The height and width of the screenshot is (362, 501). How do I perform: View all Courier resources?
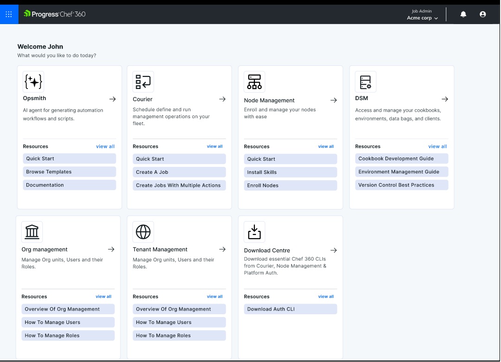click(x=215, y=146)
